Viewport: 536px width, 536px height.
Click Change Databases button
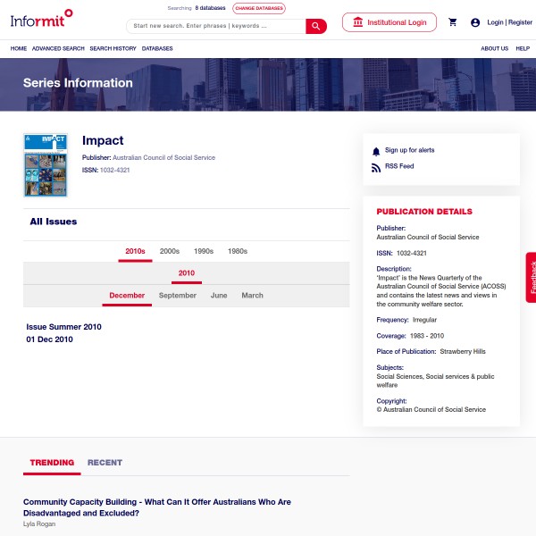(259, 8)
